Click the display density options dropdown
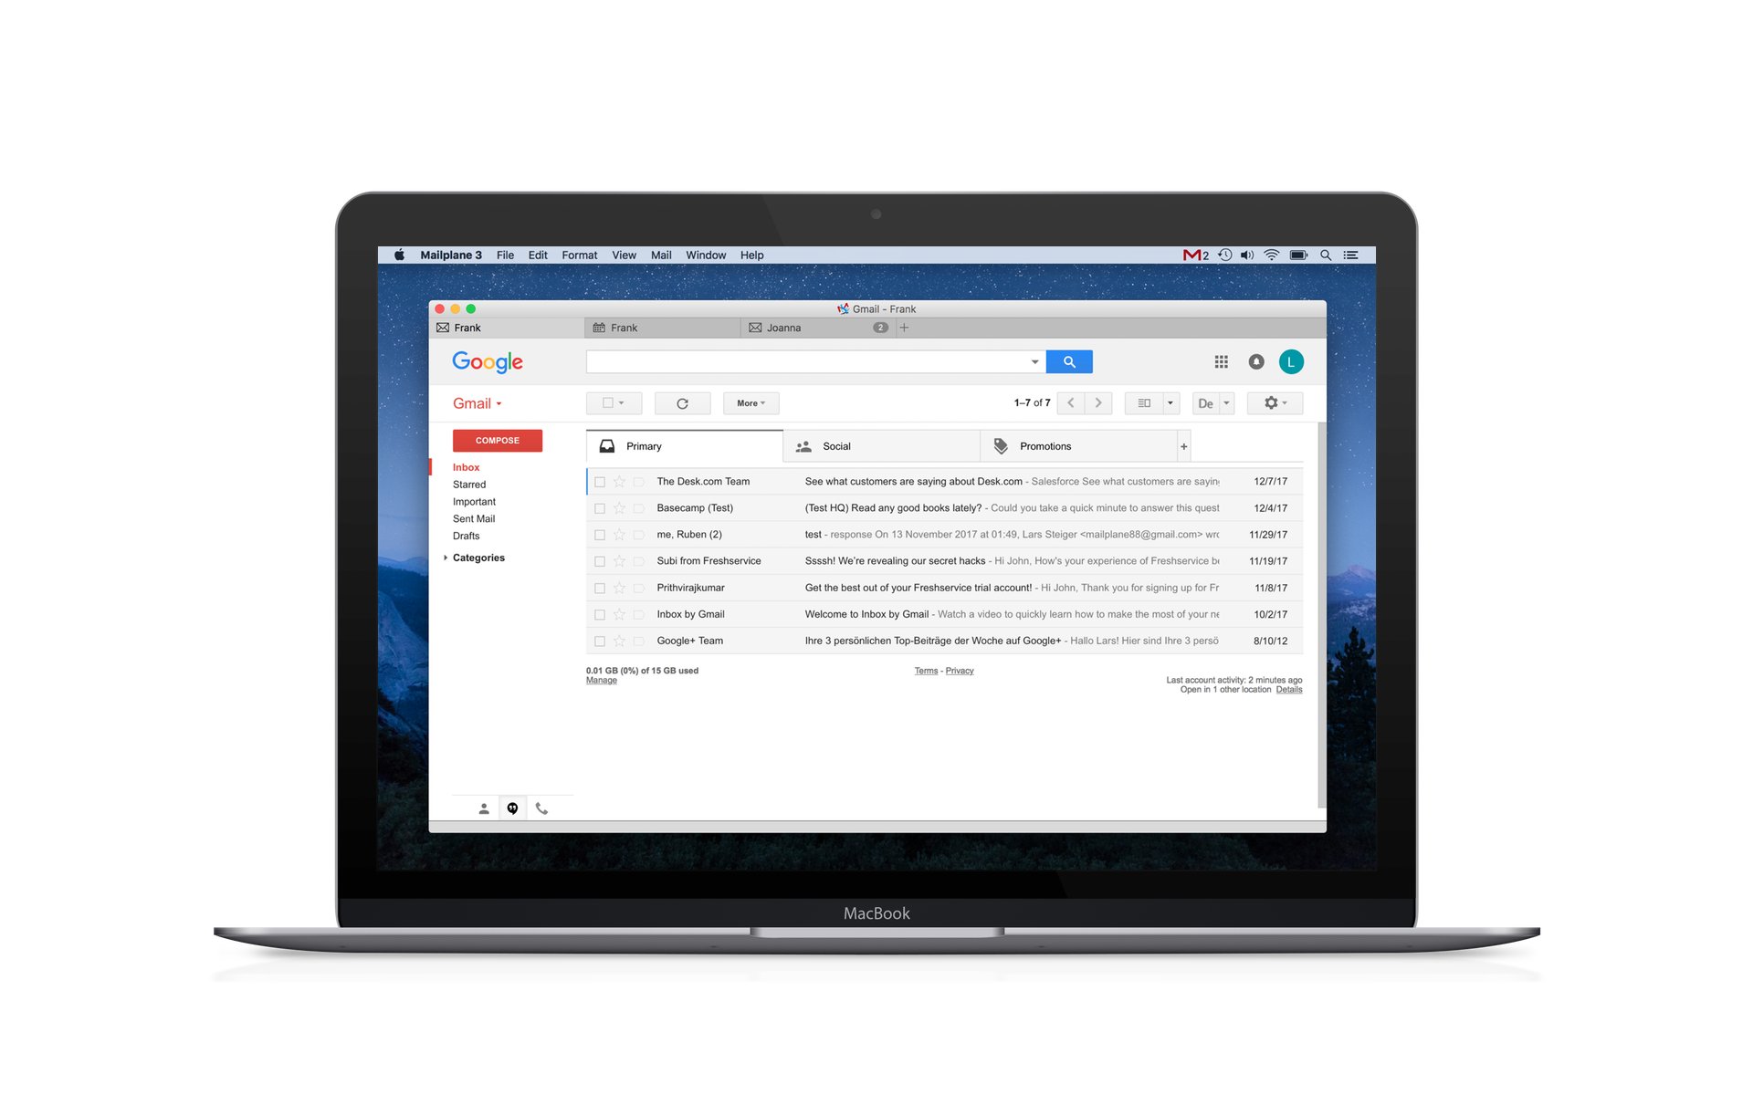The width and height of the screenshot is (1753, 1095). (1212, 402)
